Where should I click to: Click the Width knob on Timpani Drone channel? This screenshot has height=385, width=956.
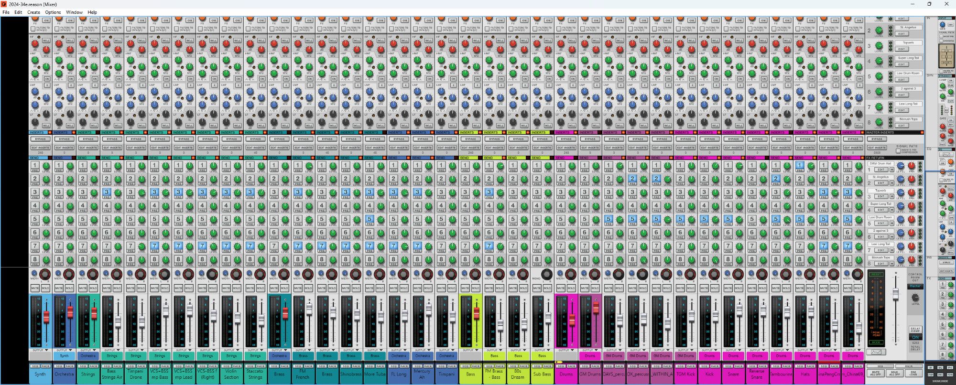[130, 273]
